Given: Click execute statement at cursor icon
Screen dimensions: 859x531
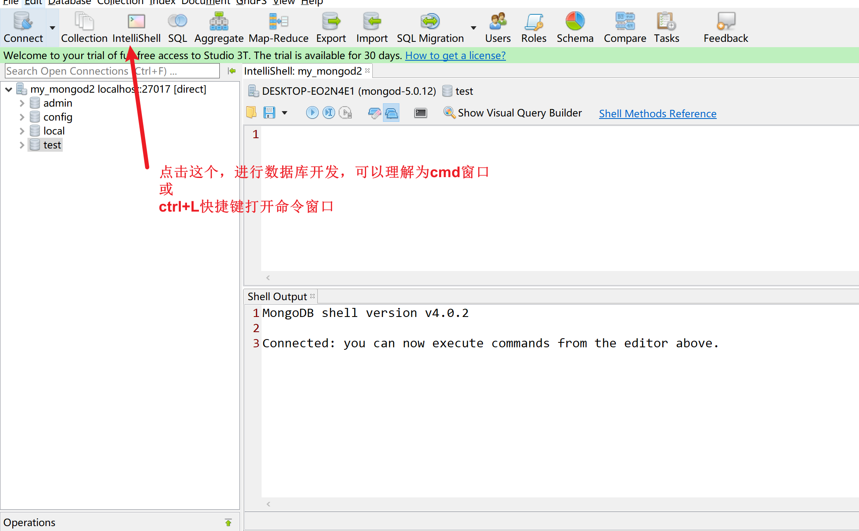Looking at the screenshot, I should 329,112.
